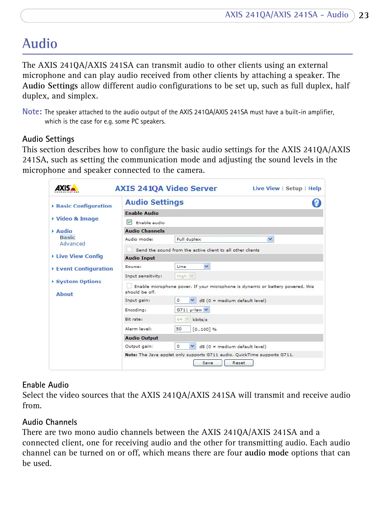Expand the System Options arrow

click(x=53, y=281)
